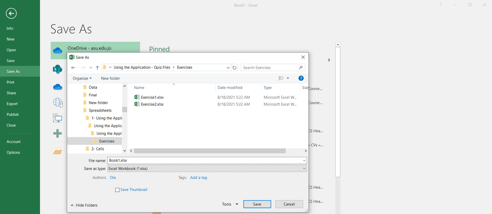Collapse the folder pane with Hide Folders
Screen dimensions: 492x214
84,205
